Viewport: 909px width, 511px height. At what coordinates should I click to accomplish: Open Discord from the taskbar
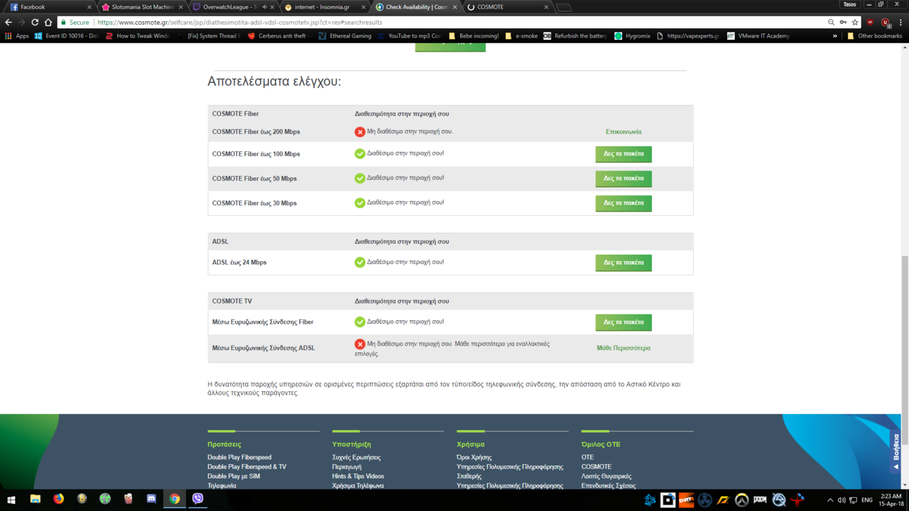point(151,500)
